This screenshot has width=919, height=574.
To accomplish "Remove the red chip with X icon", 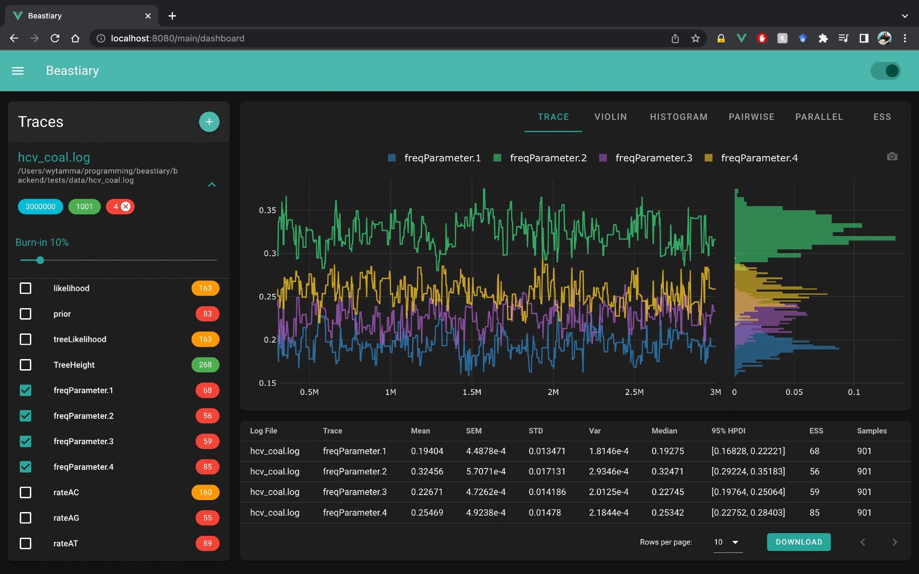I will pos(125,207).
